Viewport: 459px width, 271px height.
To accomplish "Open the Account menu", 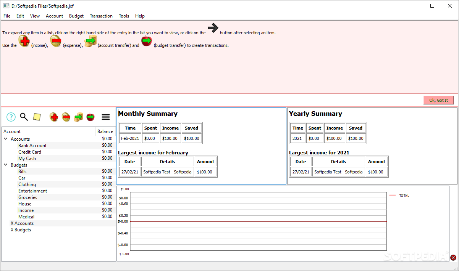I will (x=55, y=16).
